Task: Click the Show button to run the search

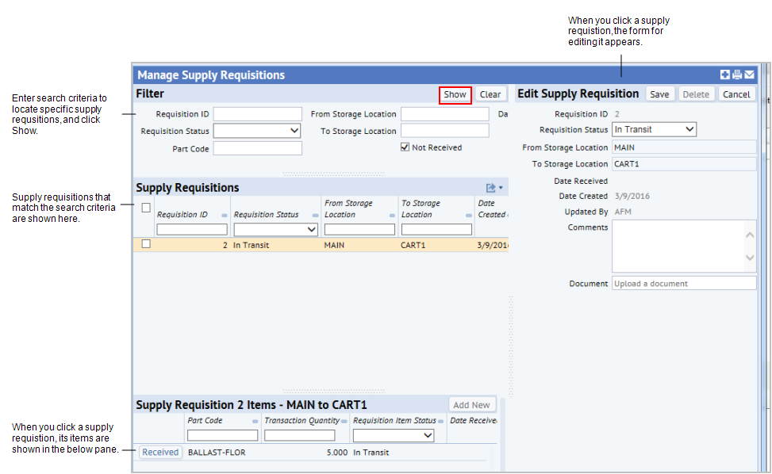Action: coord(455,94)
